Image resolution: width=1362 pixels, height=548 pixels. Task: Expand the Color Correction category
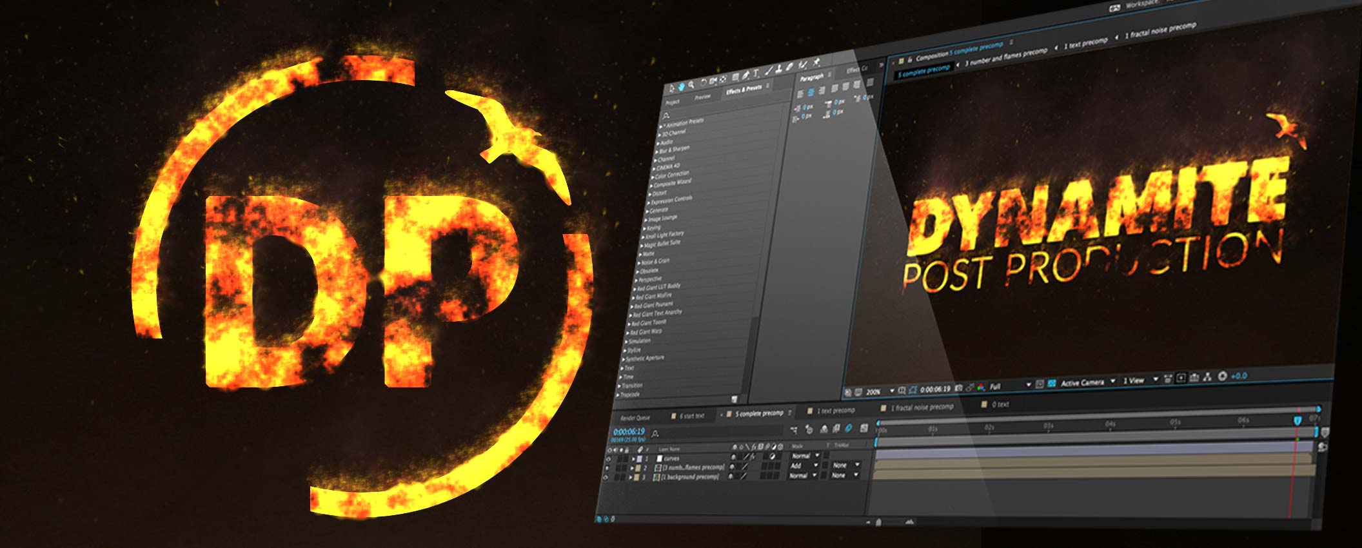653,177
